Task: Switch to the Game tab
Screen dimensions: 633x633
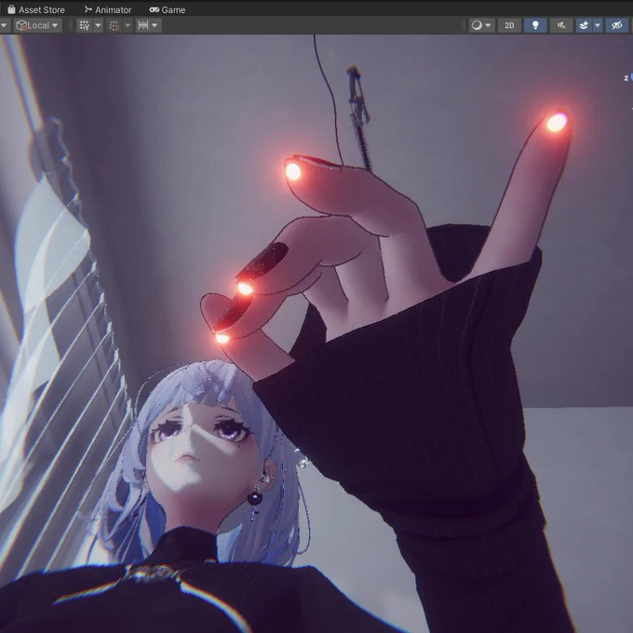Action: 168,9
